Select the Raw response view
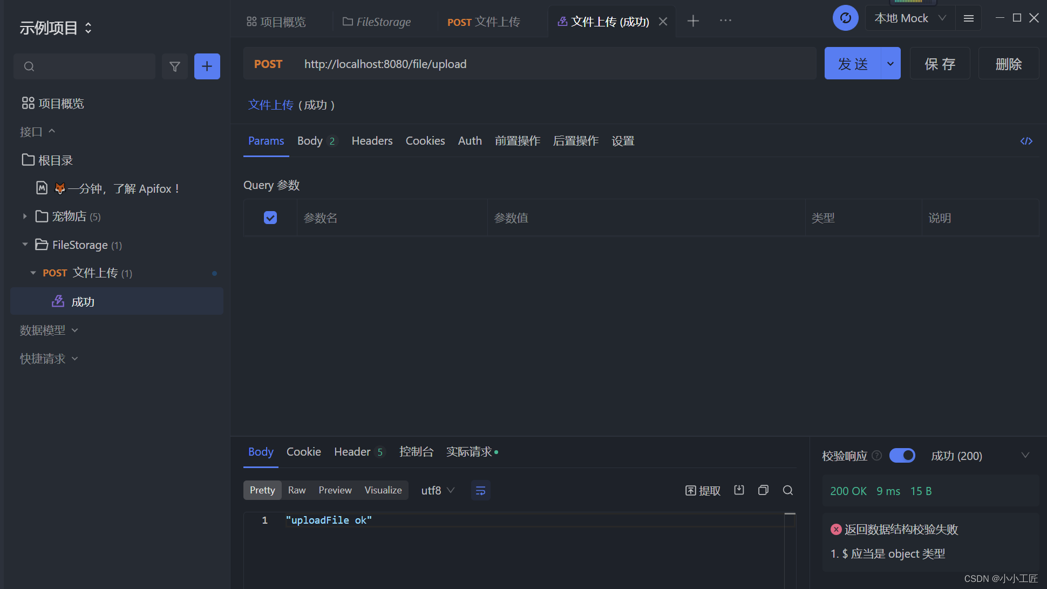Screen dimensions: 1047x589 coord(296,490)
